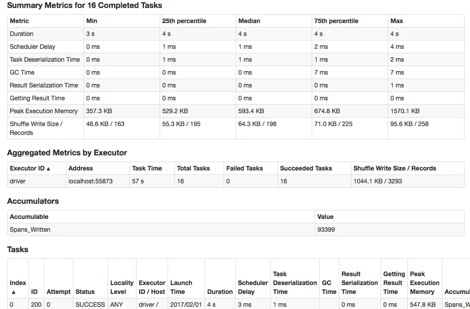The image size is (470, 309).
Task: Select the Spans_Written accumulator name cell
Action: (x=30, y=230)
